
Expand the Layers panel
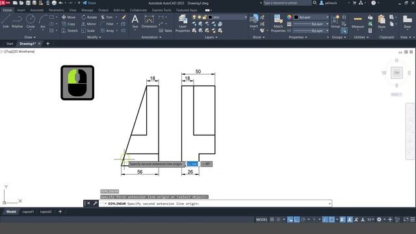211,38
